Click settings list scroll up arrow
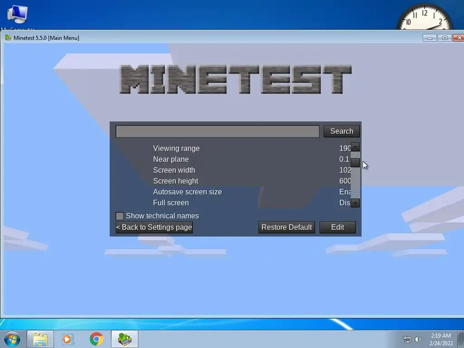Viewport: 464px width, 348px height. pyautogui.click(x=355, y=147)
